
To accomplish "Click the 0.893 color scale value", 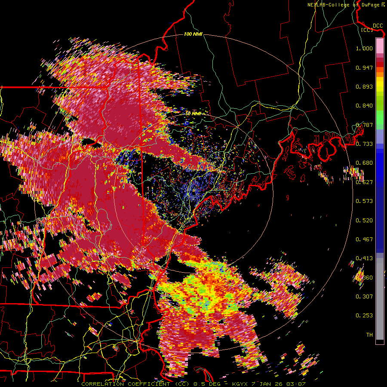I will [364, 86].
